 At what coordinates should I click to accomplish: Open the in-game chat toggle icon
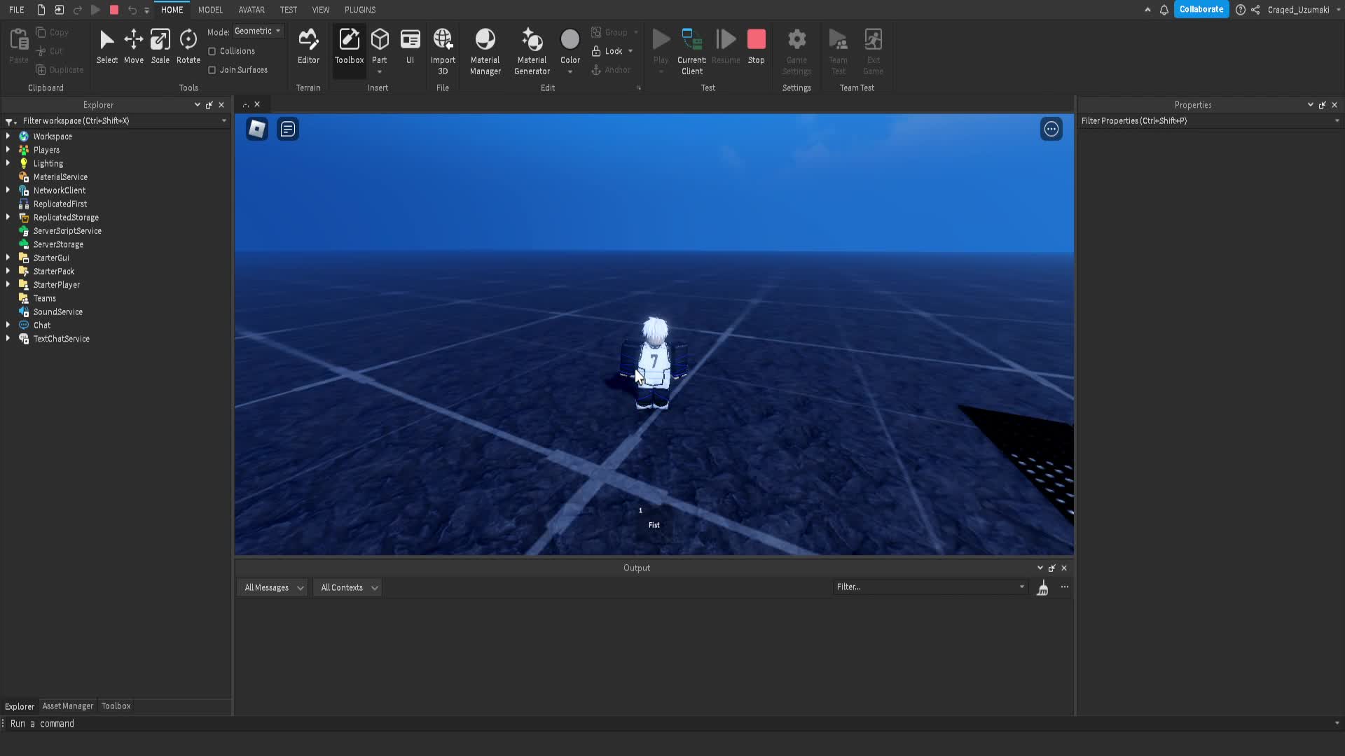(x=288, y=129)
